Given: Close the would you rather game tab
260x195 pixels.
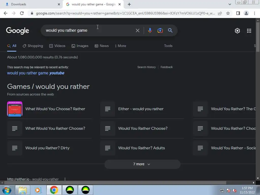Looking at the screenshot, I should pyautogui.click(x=119, y=4).
